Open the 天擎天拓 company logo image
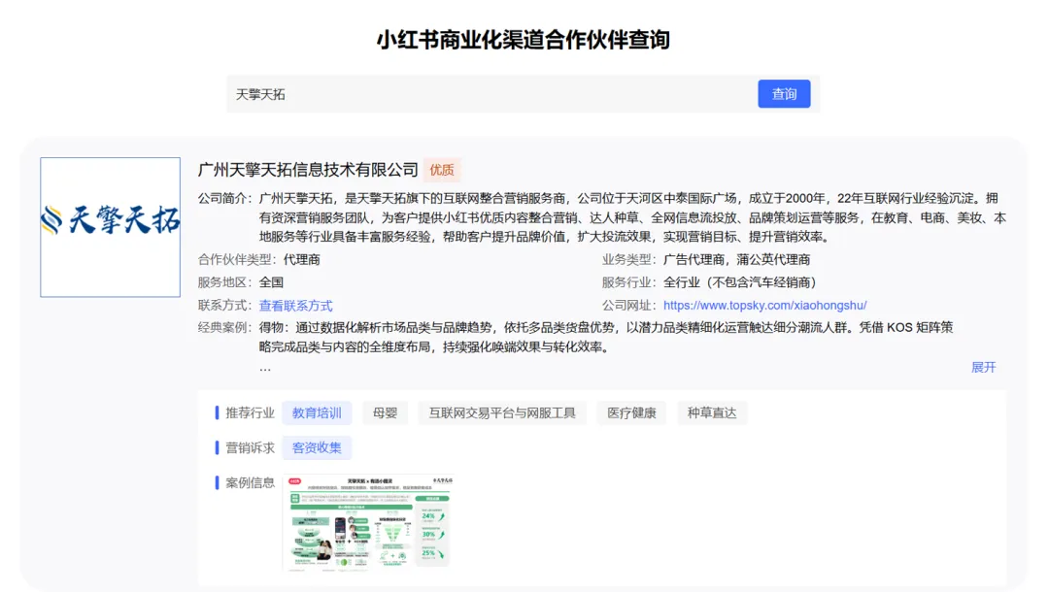 111,227
